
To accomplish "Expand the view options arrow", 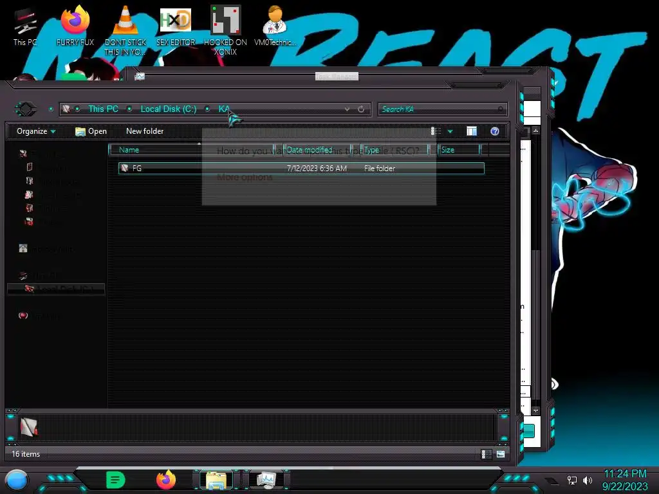I will pyautogui.click(x=450, y=132).
